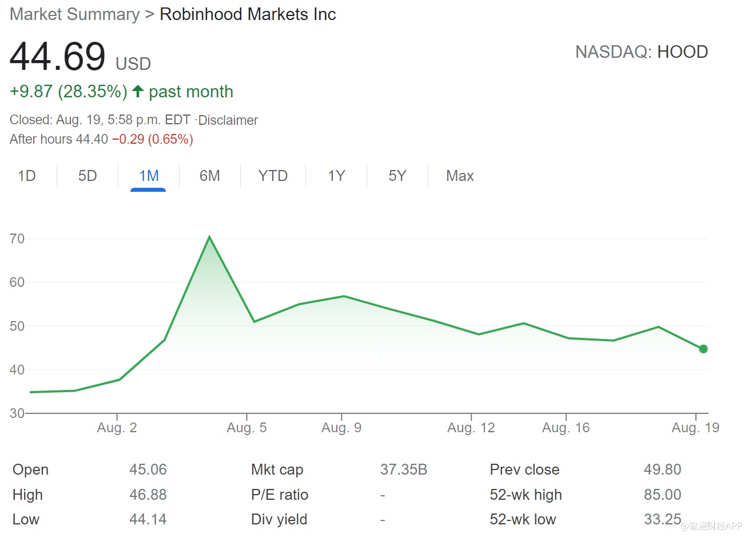Select the 1D time range tab
748x537 pixels.
pos(27,176)
